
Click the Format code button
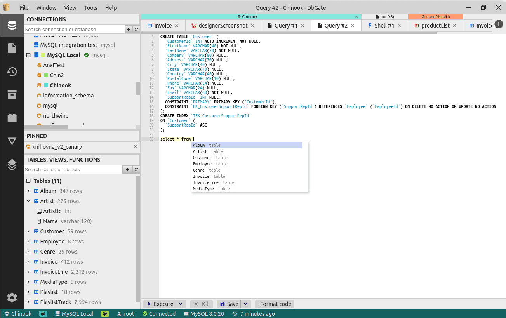coord(275,304)
